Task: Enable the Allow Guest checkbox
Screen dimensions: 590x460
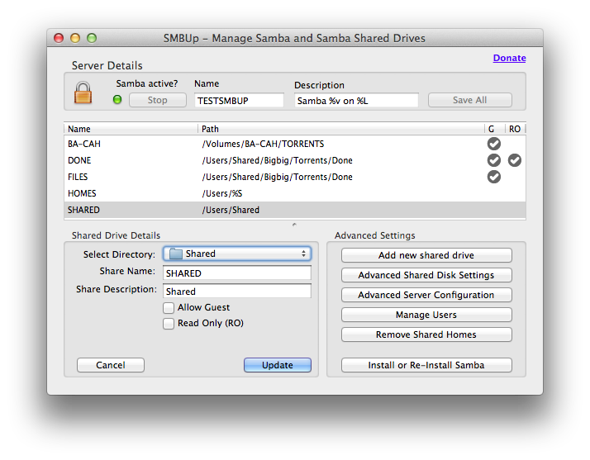Action: (x=169, y=308)
